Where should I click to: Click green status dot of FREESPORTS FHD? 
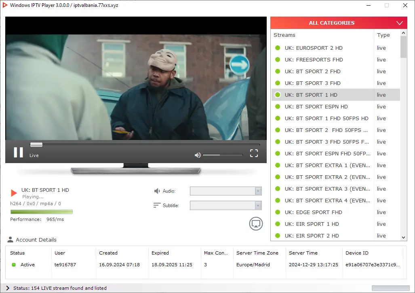click(x=278, y=59)
